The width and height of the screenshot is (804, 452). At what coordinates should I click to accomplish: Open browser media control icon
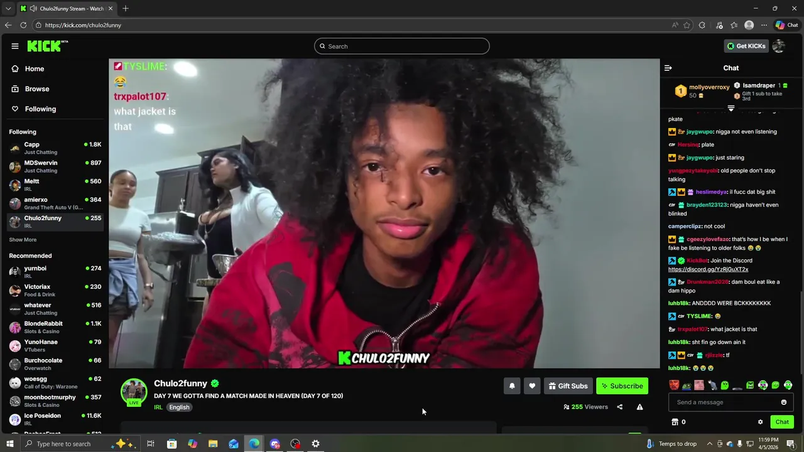(719, 25)
